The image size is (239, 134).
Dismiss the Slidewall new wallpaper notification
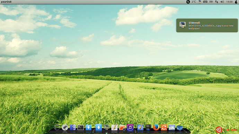pyautogui.click(x=207, y=25)
